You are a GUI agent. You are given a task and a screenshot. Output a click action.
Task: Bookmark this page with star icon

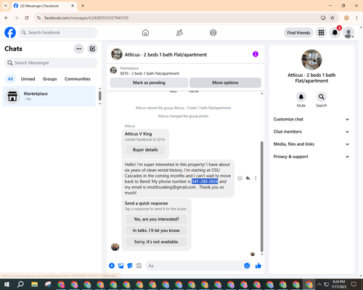(x=333, y=18)
